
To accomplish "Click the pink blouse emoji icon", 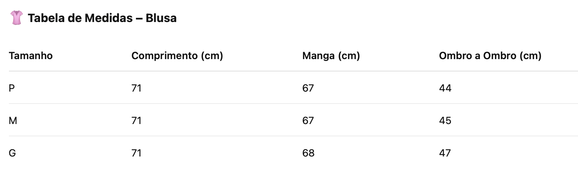I will click(x=17, y=18).
